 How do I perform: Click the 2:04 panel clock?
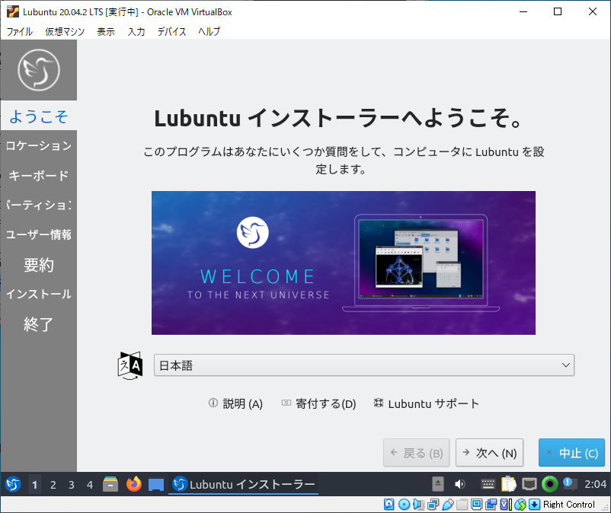point(595,484)
